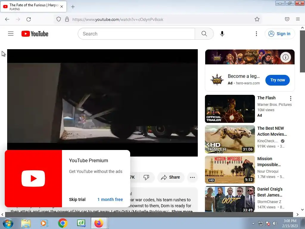This screenshot has height=229, width=305.
Task: Click the dislike thumbs-down button
Action: click(x=146, y=177)
